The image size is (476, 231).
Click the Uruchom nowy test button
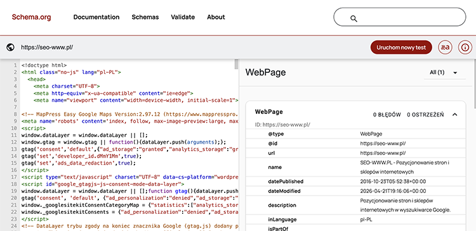pos(401,47)
